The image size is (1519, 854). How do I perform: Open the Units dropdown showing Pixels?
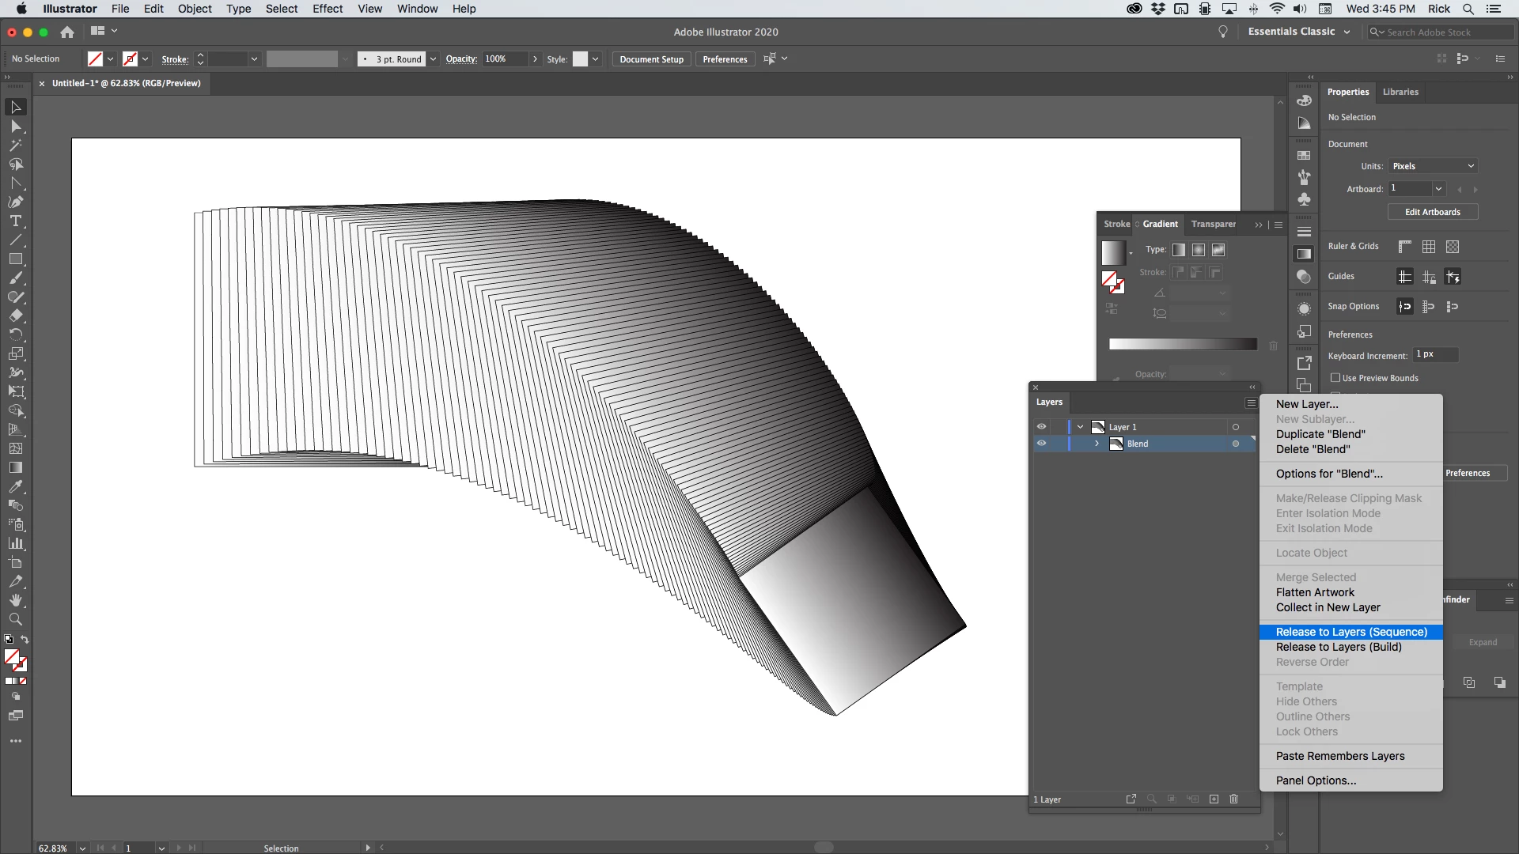coord(1433,166)
